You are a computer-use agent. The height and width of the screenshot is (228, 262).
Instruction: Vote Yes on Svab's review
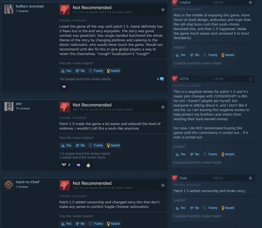pos(181,208)
